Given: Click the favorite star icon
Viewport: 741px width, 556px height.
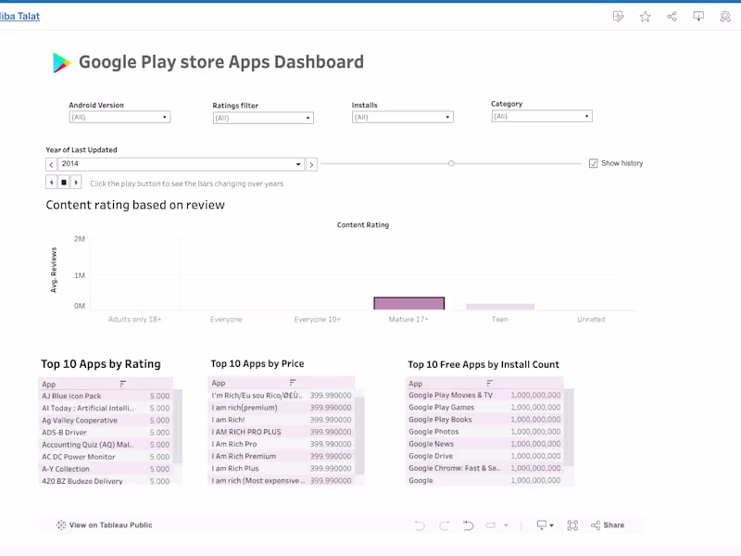Looking at the screenshot, I should click(646, 17).
